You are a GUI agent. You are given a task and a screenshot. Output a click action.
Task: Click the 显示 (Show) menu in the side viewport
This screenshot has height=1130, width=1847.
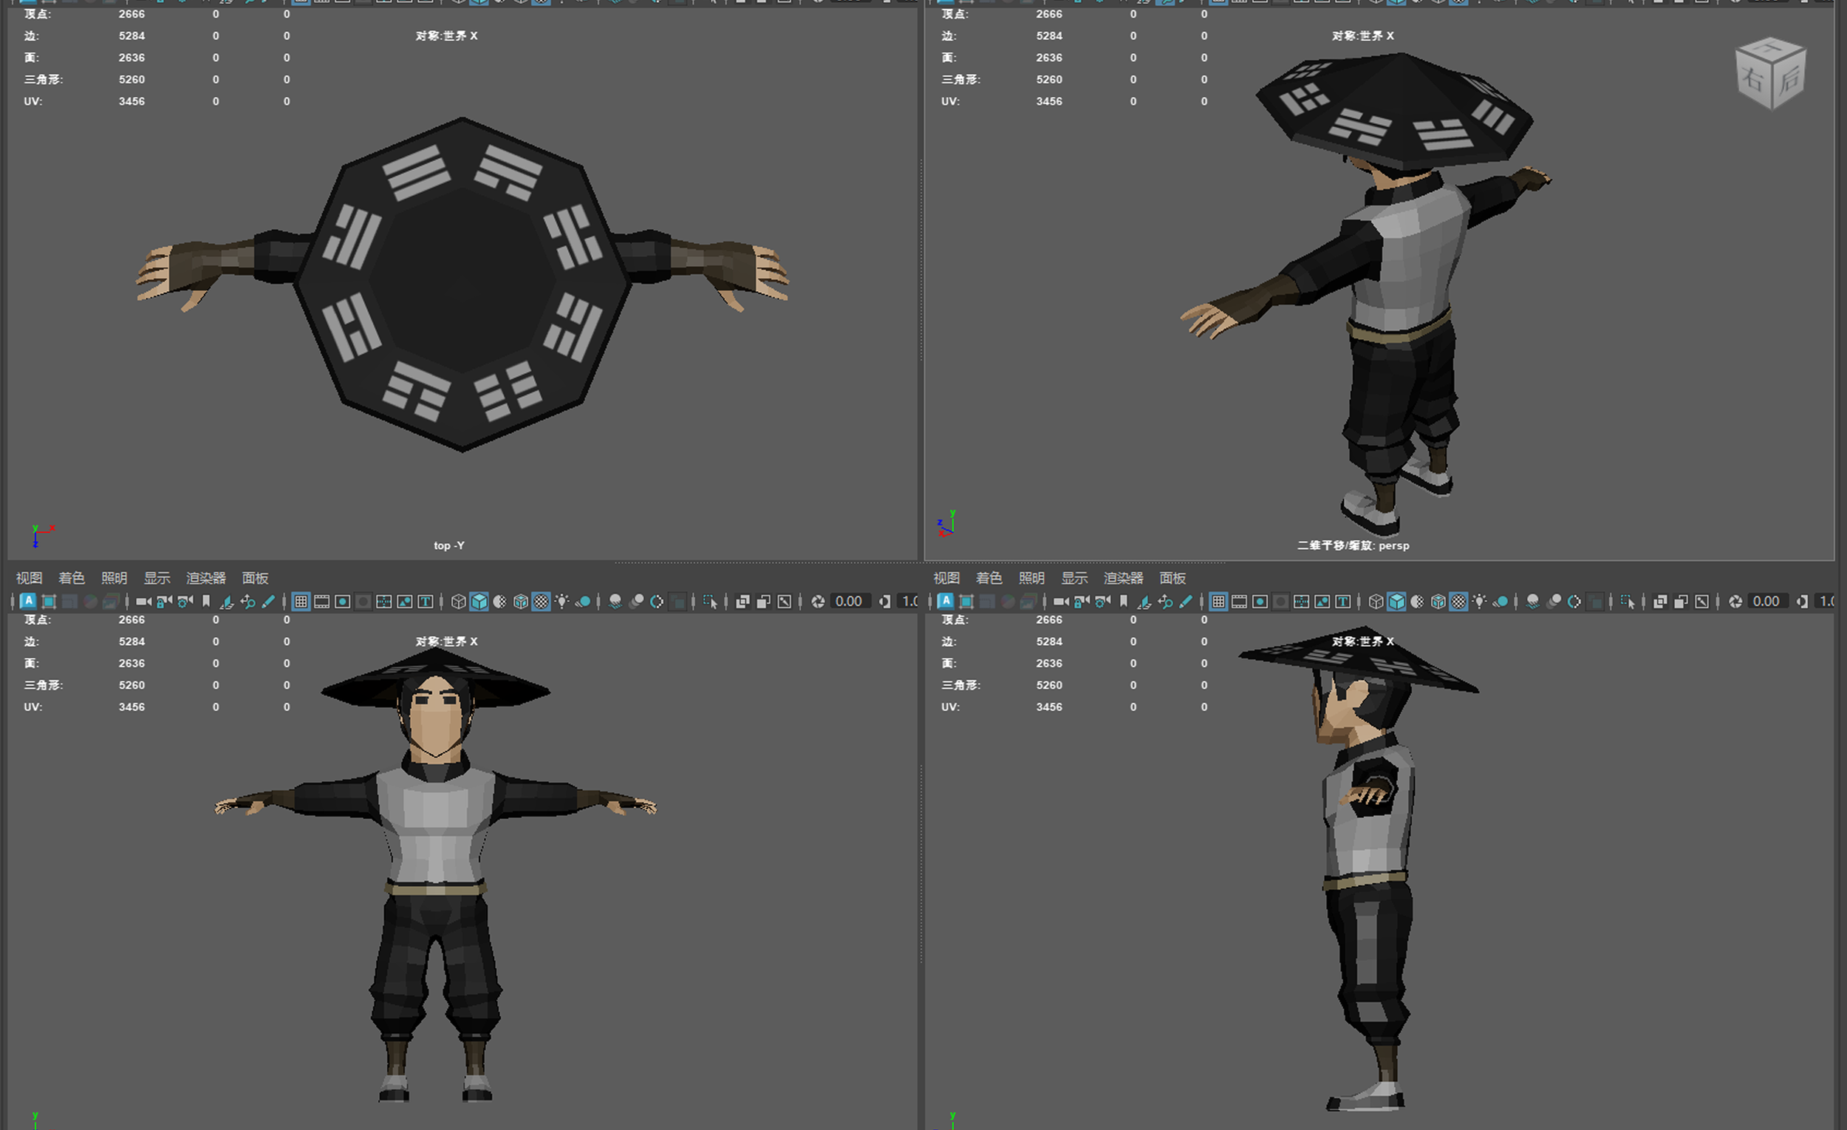click(x=1073, y=578)
